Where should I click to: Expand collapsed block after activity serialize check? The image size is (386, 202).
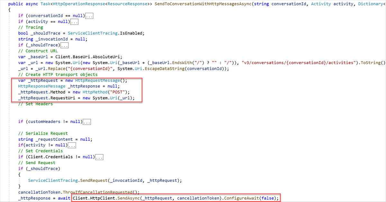(71, 145)
